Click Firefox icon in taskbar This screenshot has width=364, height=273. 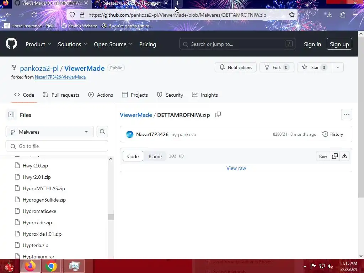click(x=30, y=266)
